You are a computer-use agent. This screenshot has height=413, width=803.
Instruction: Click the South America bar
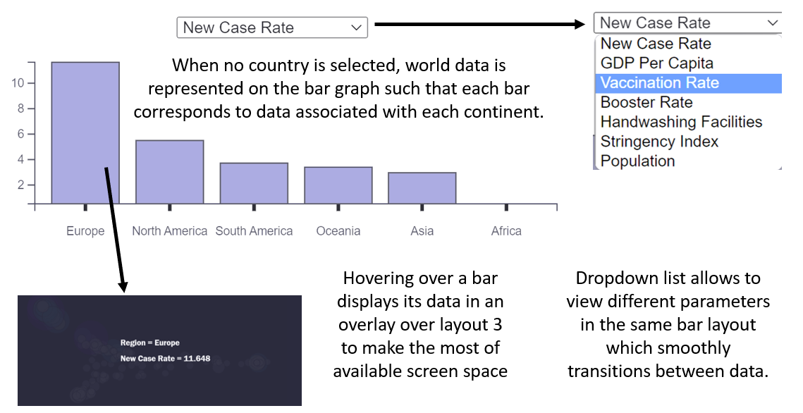tap(254, 183)
